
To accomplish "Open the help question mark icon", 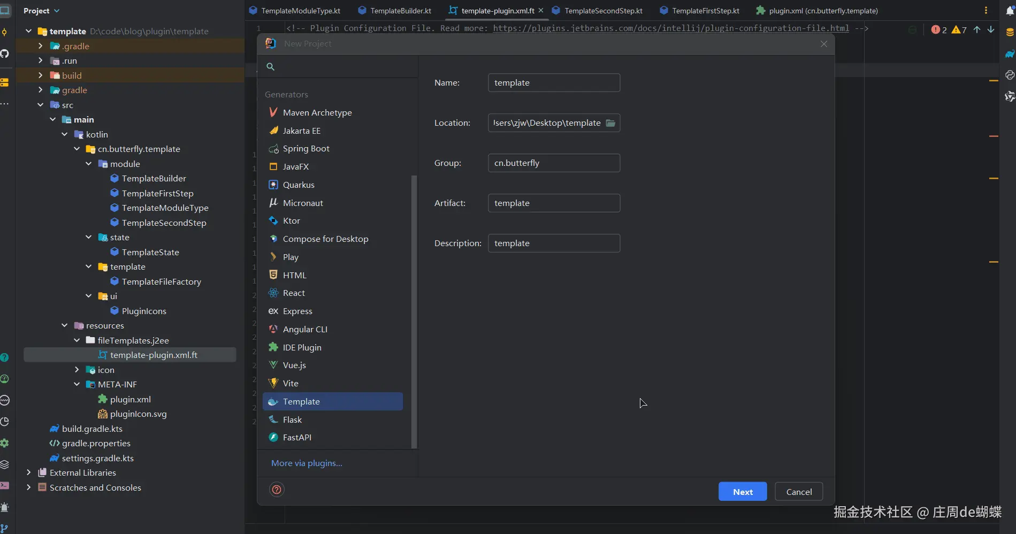I will click(x=277, y=490).
